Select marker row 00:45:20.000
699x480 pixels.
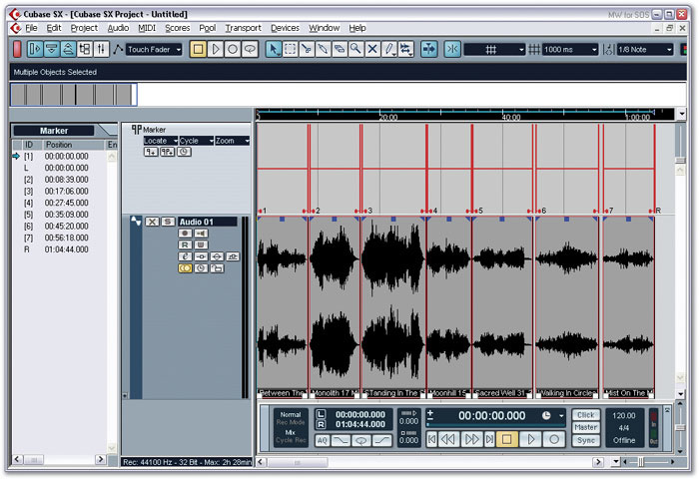coord(59,226)
